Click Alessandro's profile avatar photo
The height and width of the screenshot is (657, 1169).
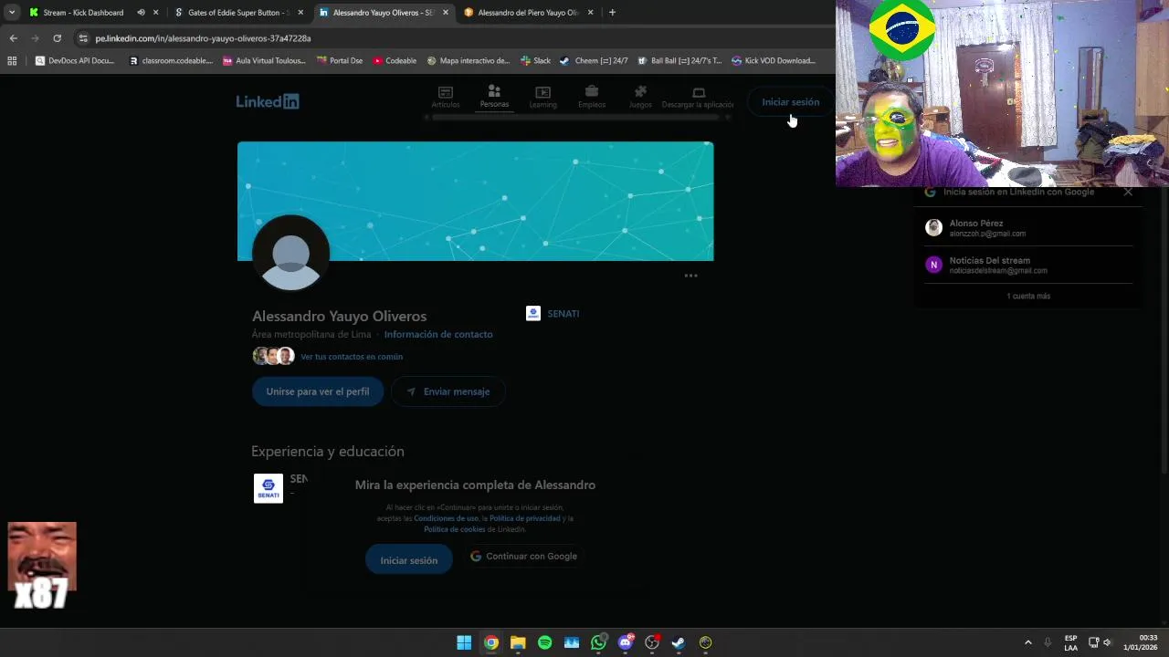click(291, 254)
